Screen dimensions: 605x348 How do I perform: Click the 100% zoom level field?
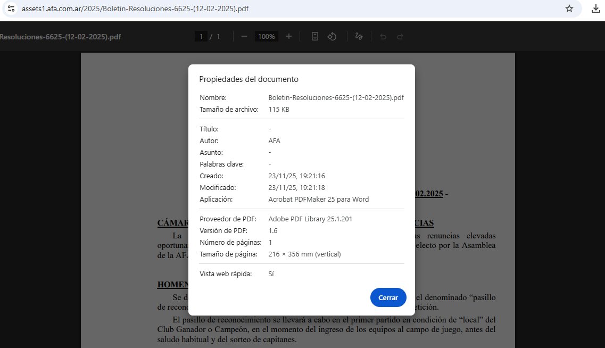pyautogui.click(x=266, y=36)
